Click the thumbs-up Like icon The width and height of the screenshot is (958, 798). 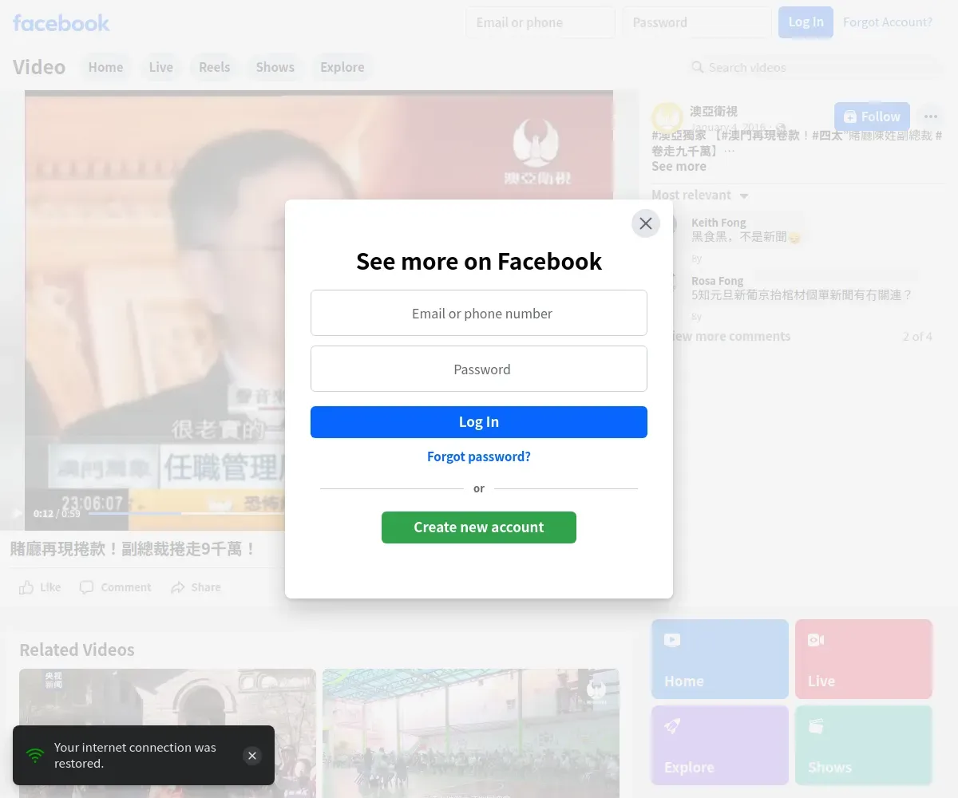(x=26, y=587)
